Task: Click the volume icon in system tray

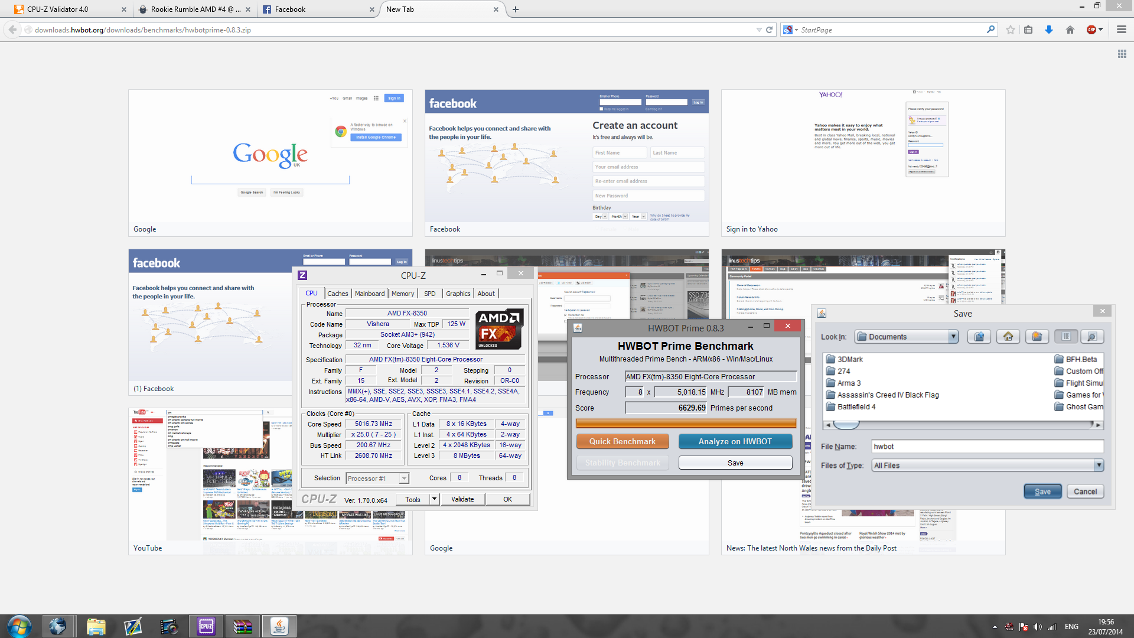Action: (x=1038, y=627)
